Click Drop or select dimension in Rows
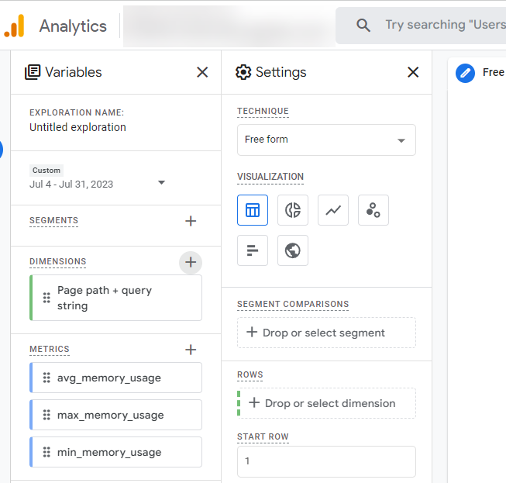 click(x=326, y=403)
